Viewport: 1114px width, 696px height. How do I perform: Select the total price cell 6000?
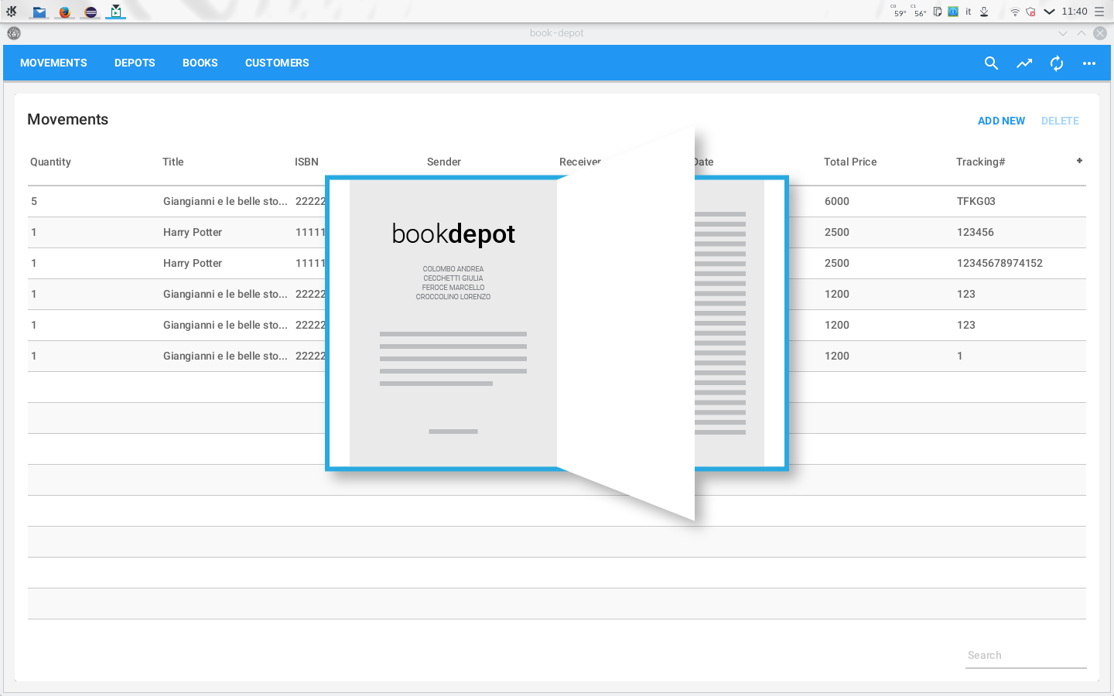click(x=837, y=201)
